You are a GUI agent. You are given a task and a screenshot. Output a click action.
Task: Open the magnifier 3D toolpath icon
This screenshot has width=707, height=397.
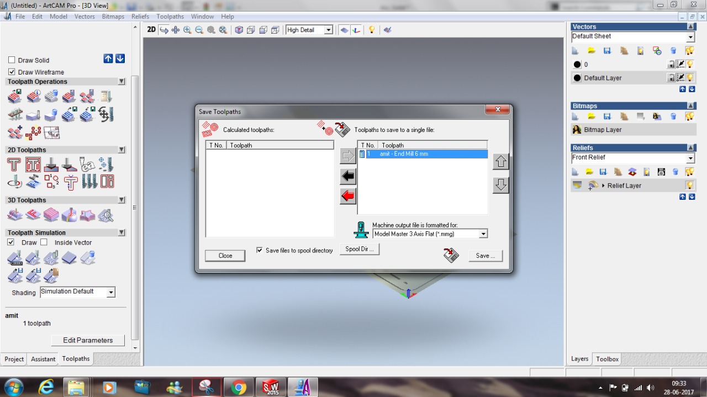pos(105,214)
